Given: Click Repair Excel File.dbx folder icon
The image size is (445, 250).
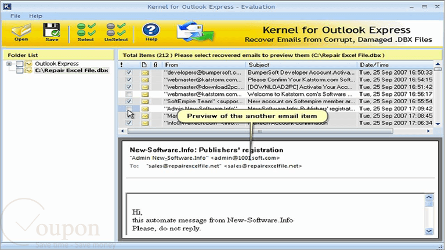Looking at the screenshot, I should click(28, 70).
